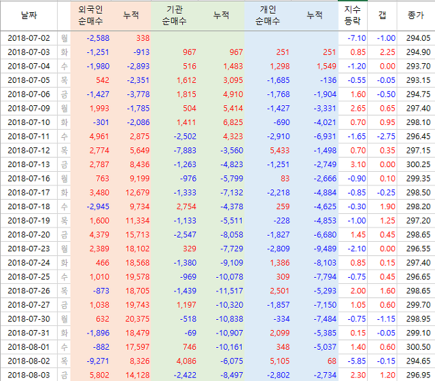Select the 지수 등락 header cell

pyautogui.click(x=352, y=16)
